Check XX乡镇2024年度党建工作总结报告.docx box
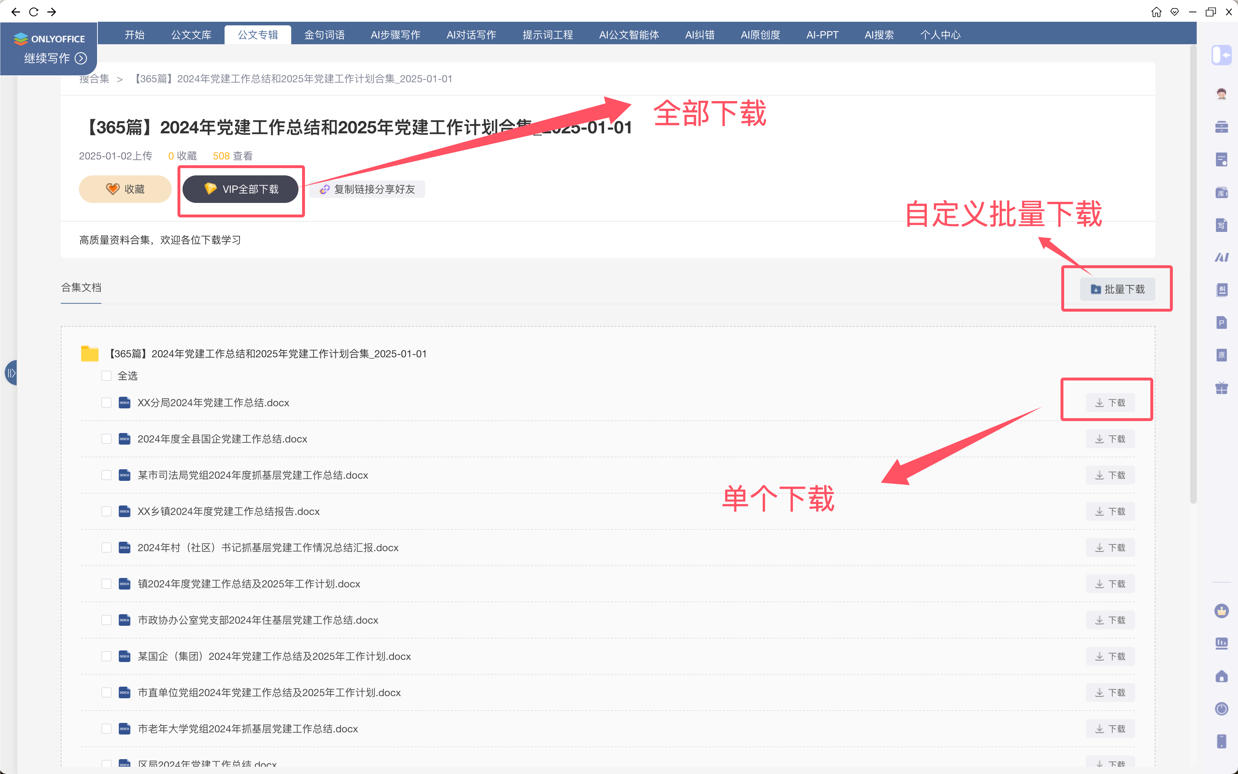1238x774 pixels. (x=106, y=511)
